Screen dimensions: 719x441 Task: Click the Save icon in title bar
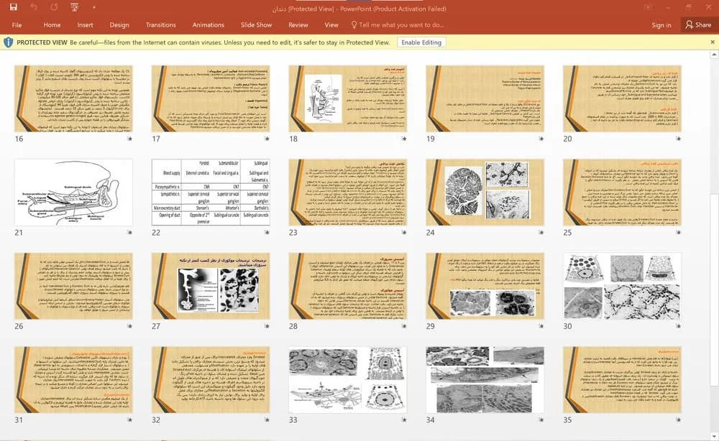[x=13, y=7]
